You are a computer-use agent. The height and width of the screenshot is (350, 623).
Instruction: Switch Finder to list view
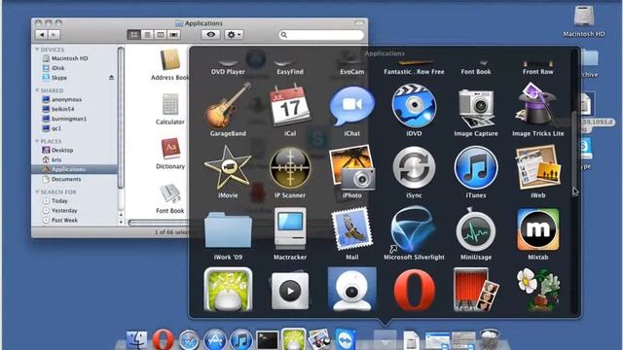click(x=147, y=35)
